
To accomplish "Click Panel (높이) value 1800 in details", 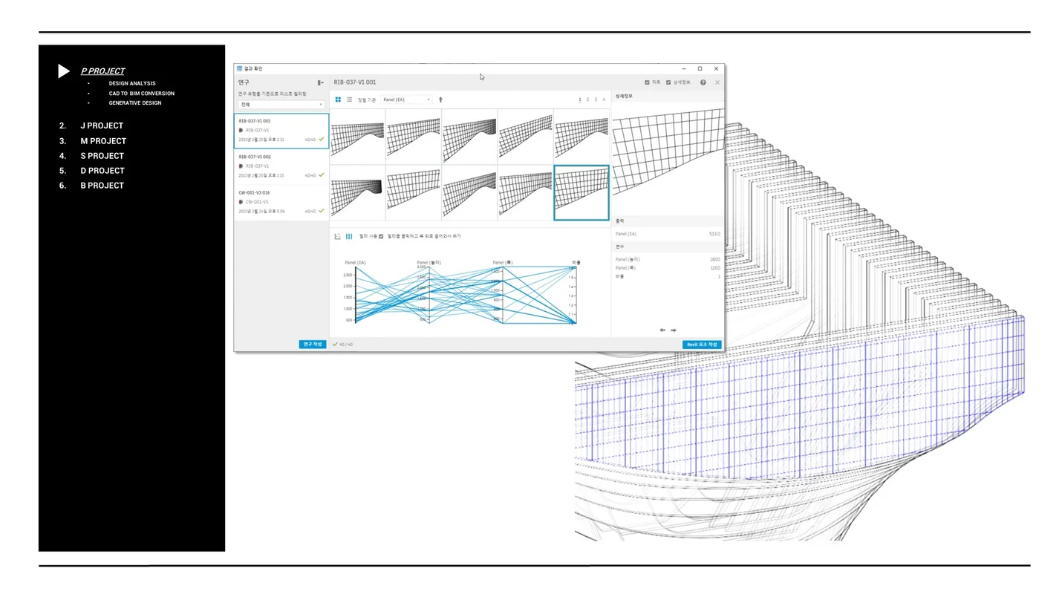I will tap(714, 259).
